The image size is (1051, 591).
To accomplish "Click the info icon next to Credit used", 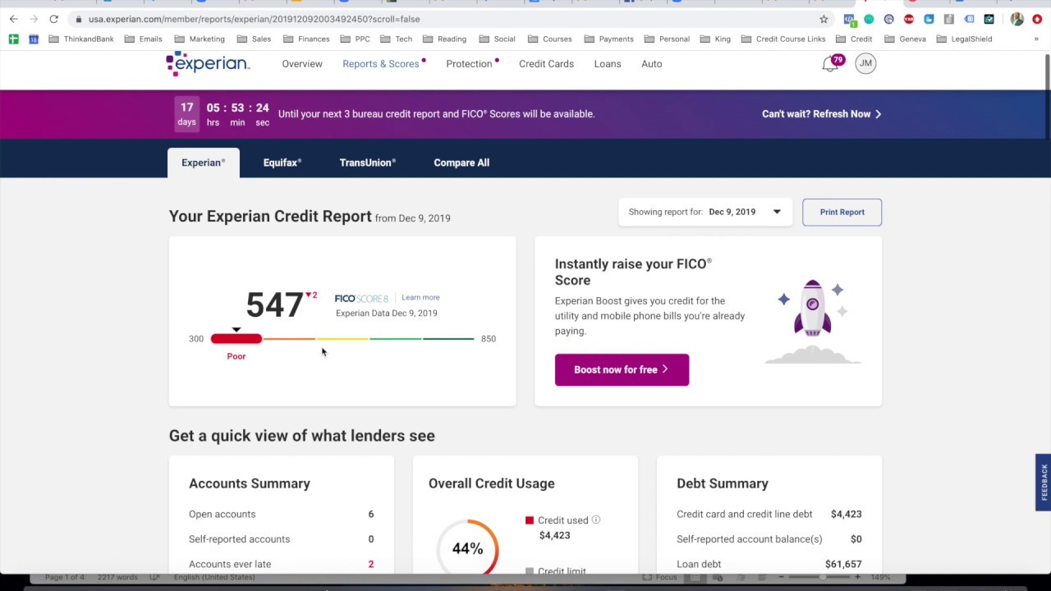I will tap(596, 520).
